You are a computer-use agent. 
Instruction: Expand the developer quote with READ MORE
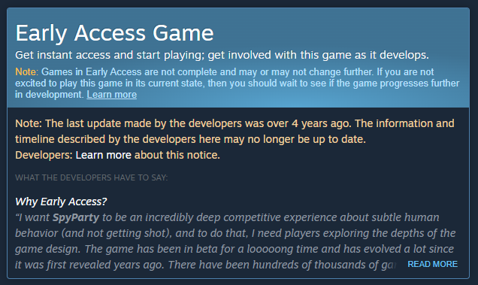click(433, 264)
